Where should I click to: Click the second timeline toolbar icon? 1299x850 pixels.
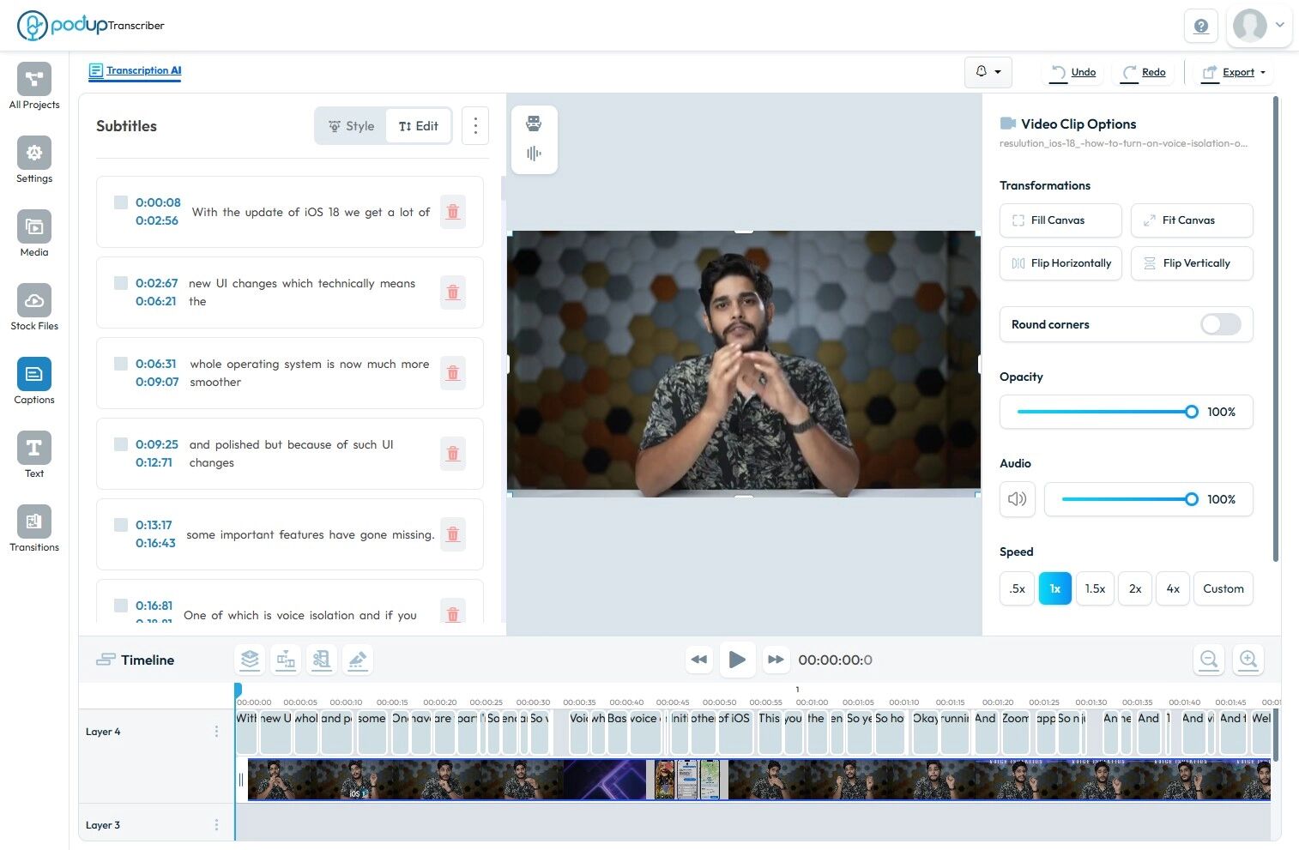(x=286, y=660)
